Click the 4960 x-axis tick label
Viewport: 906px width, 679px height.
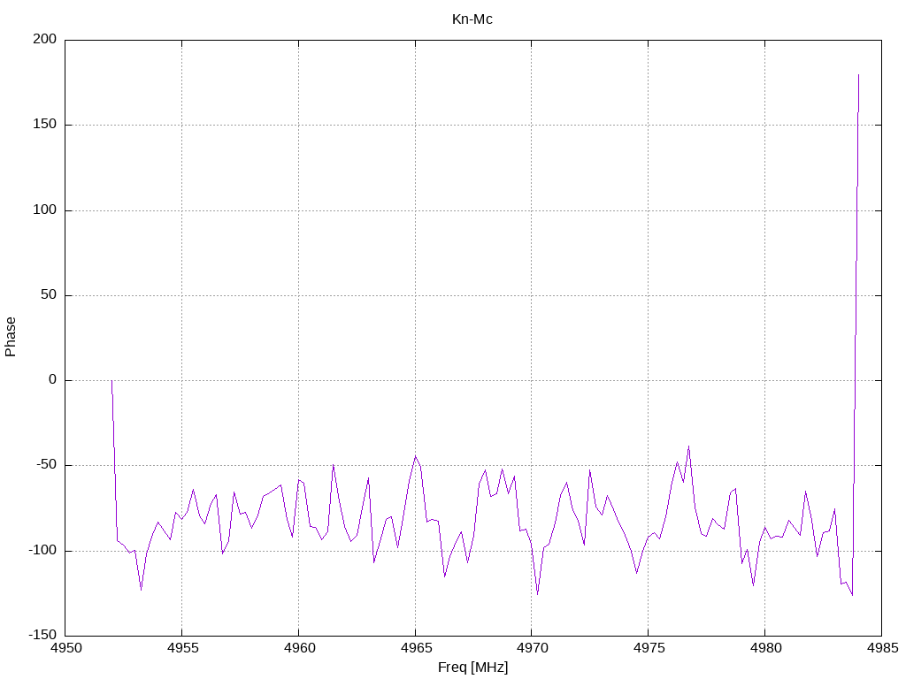299,648
